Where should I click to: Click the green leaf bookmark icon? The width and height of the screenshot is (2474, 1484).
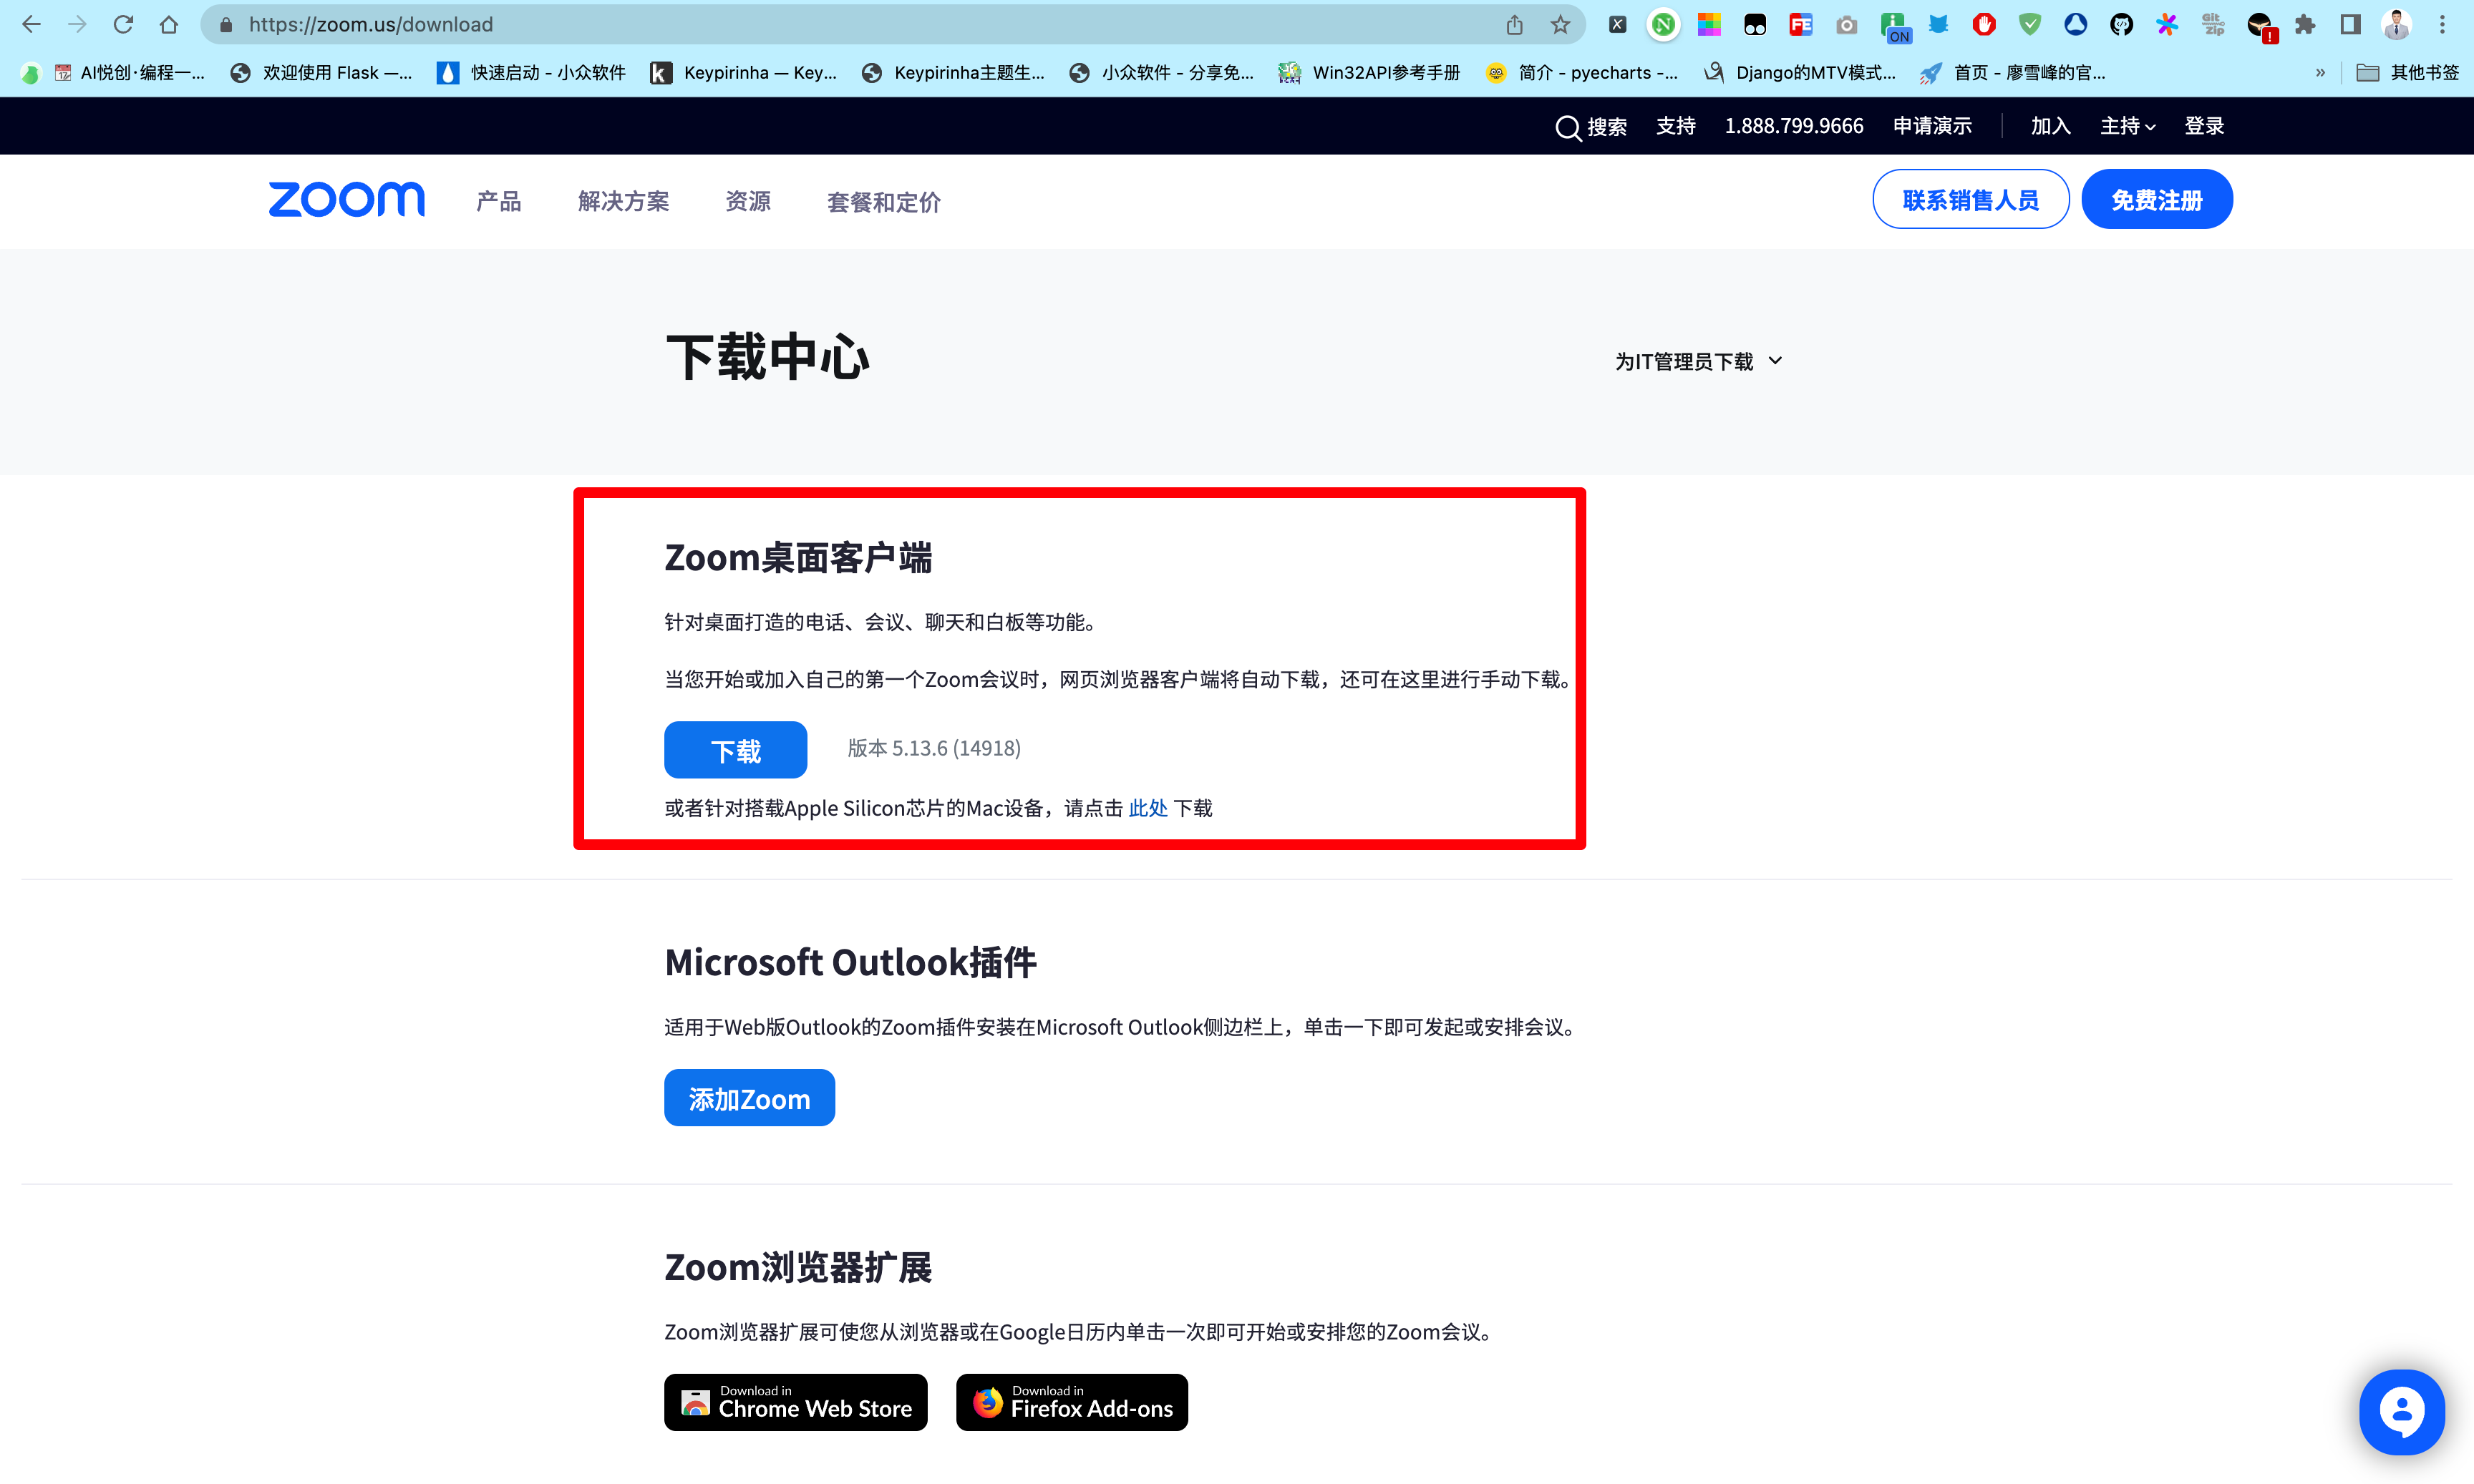[31, 73]
